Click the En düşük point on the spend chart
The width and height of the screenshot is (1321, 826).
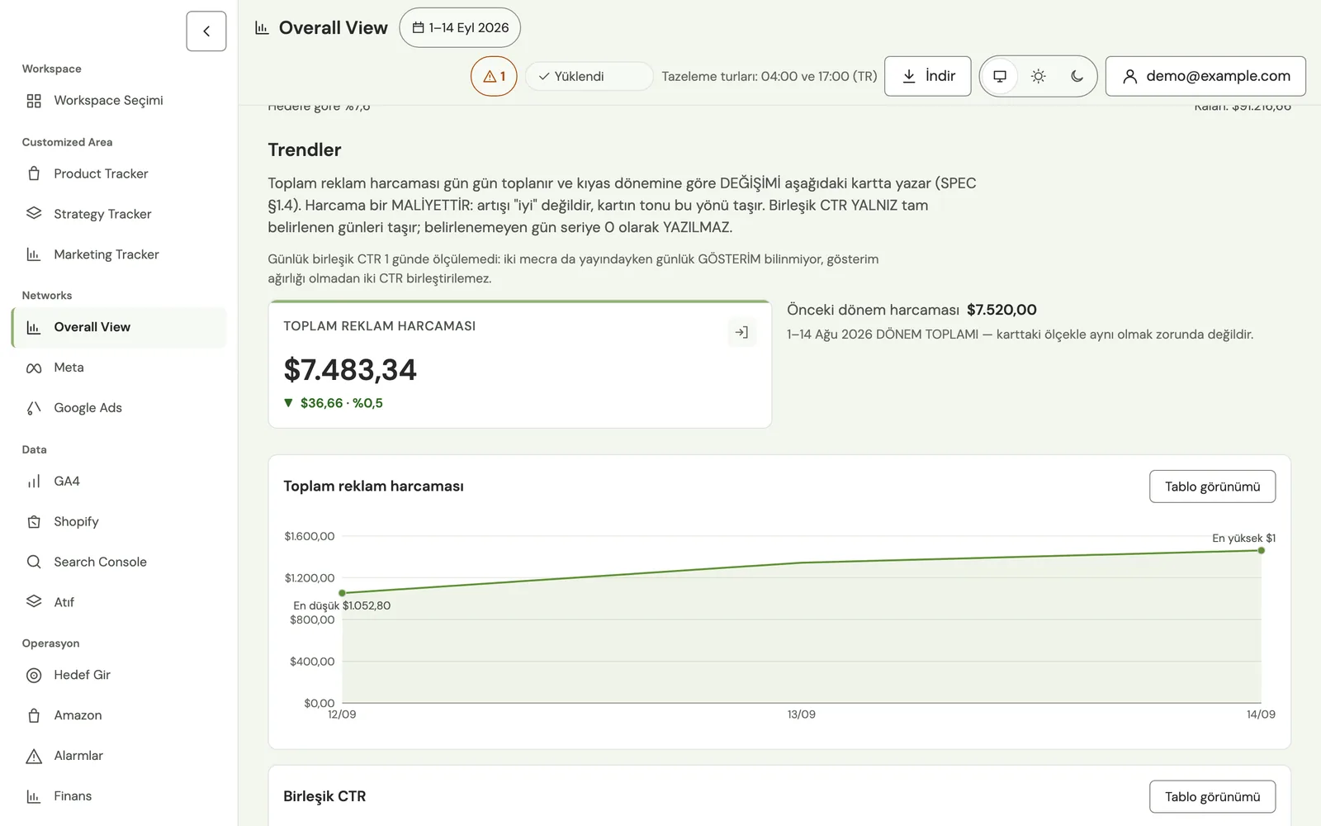[x=343, y=593]
